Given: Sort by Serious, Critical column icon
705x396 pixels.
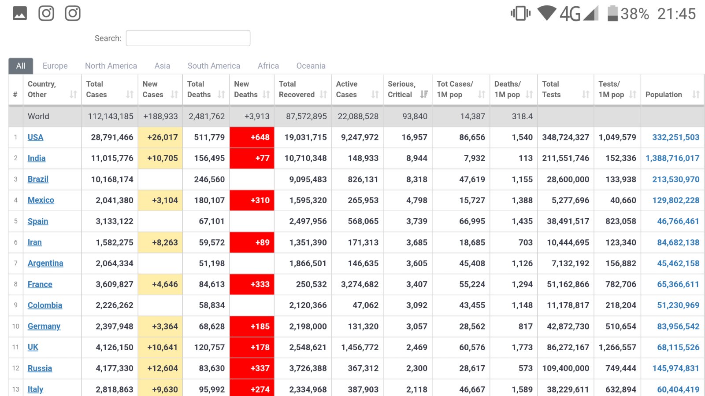Looking at the screenshot, I should pyautogui.click(x=424, y=95).
